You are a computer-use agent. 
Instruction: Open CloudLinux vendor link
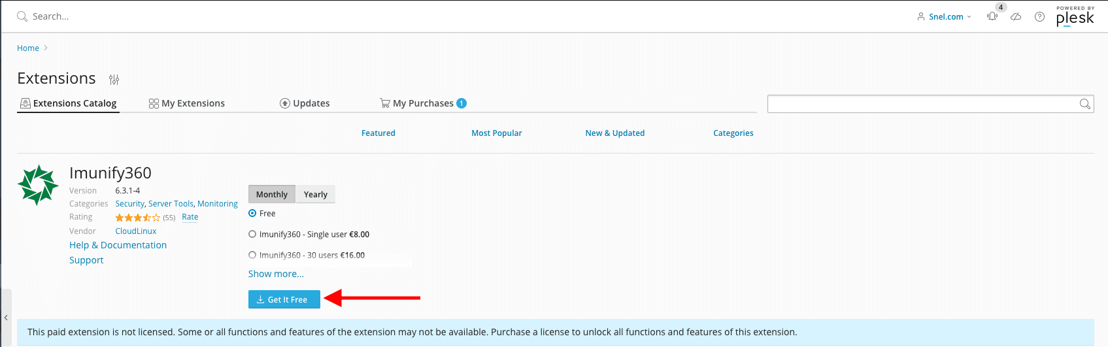click(x=136, y=231)
